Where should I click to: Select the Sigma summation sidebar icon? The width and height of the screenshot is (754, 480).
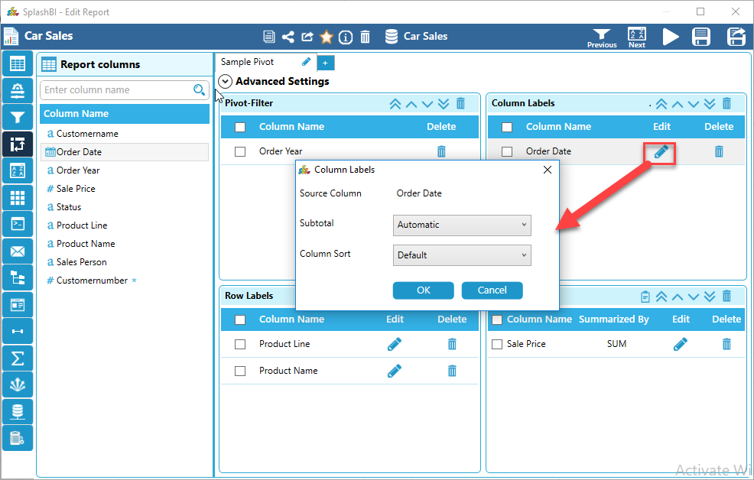[18, 358]
